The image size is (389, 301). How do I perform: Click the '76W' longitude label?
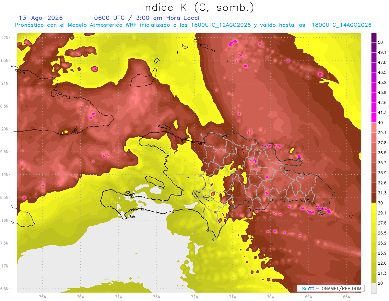point(42,296)
